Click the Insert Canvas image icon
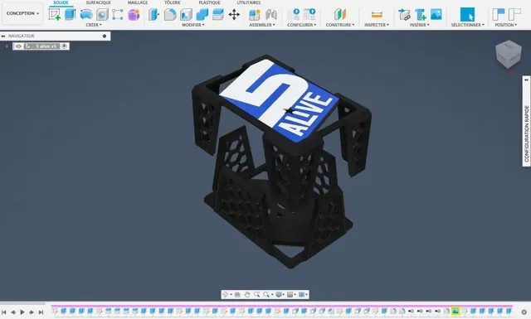The image size is (531, 319). pos(436,15)
